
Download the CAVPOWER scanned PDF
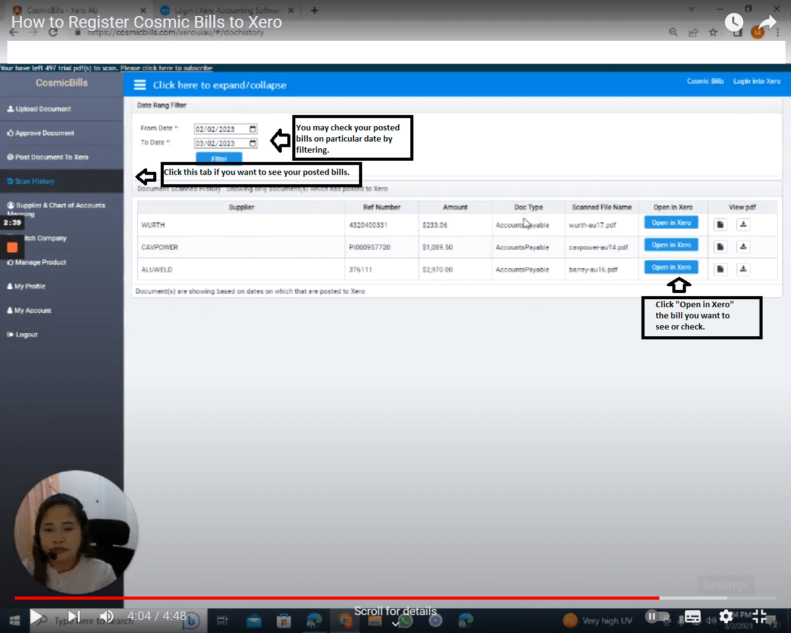pyautogui.click(x=743, y=247)
